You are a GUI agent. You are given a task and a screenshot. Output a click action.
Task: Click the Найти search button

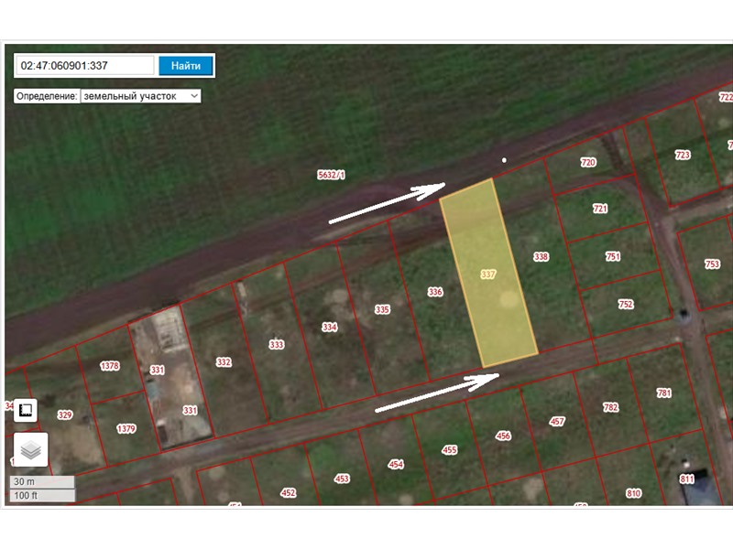tap(186, 66)
